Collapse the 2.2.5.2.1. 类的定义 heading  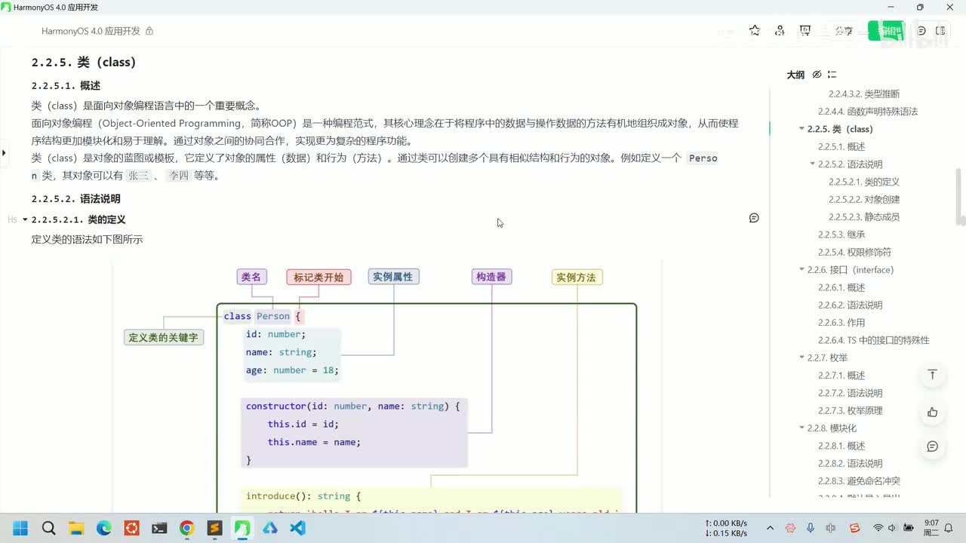click(25, 219)
